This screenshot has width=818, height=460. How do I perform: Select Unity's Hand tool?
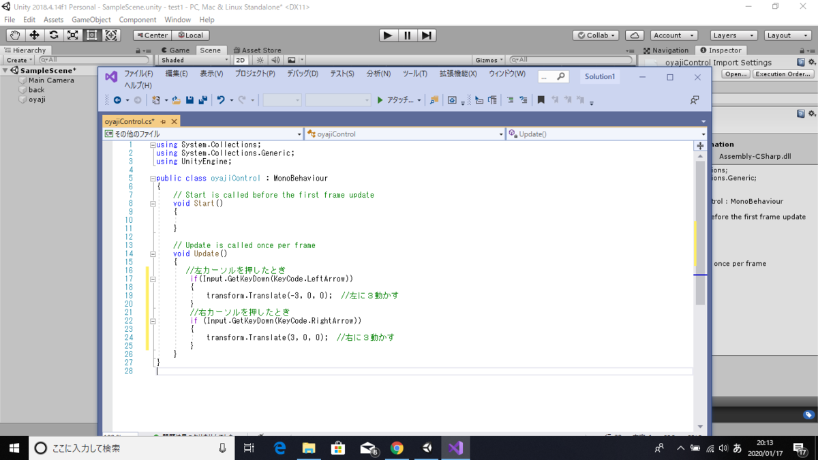coord(15,35)
